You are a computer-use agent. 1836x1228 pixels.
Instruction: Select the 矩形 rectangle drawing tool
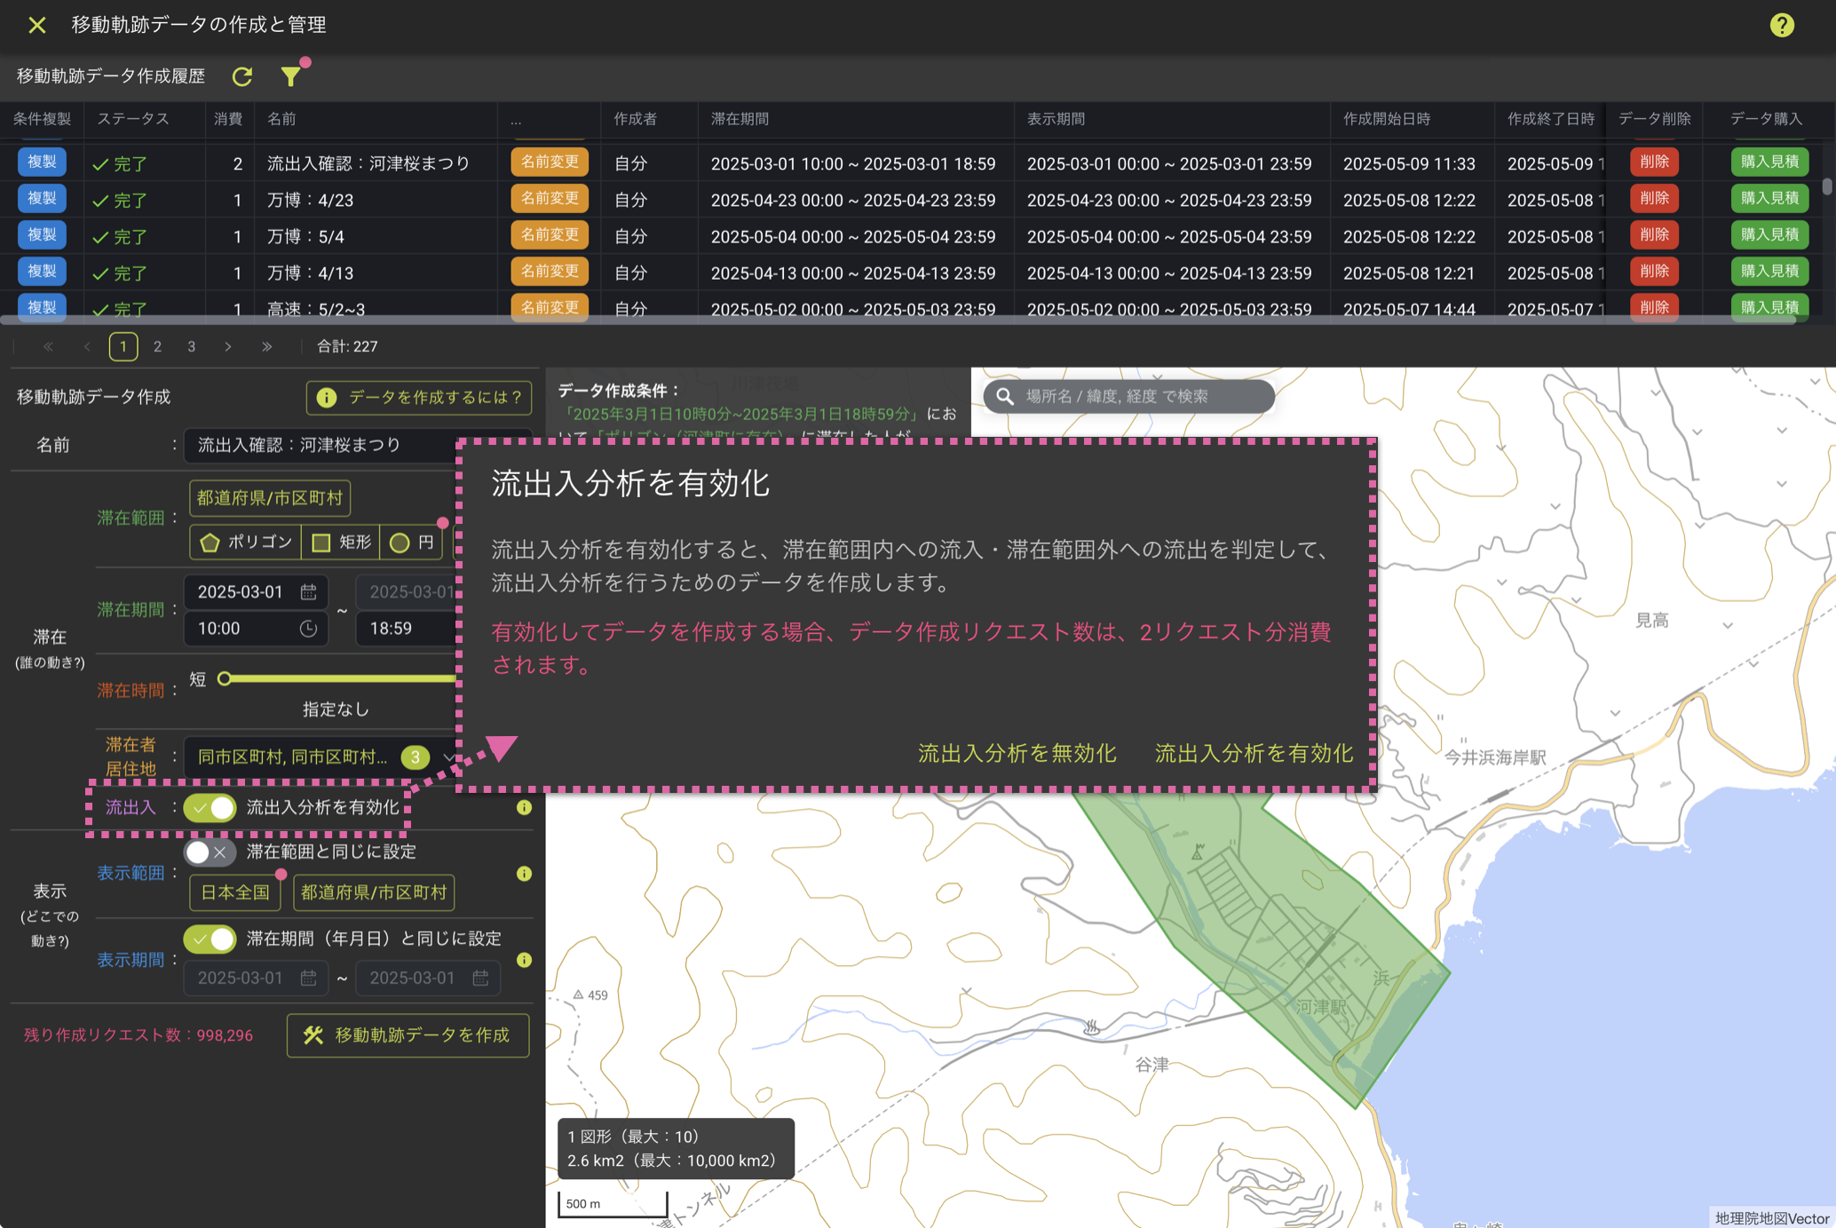(x=341, y=542)
